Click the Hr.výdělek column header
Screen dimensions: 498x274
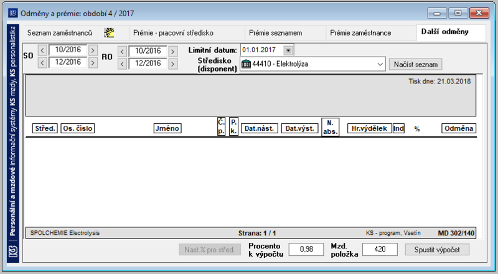(369, 128)
